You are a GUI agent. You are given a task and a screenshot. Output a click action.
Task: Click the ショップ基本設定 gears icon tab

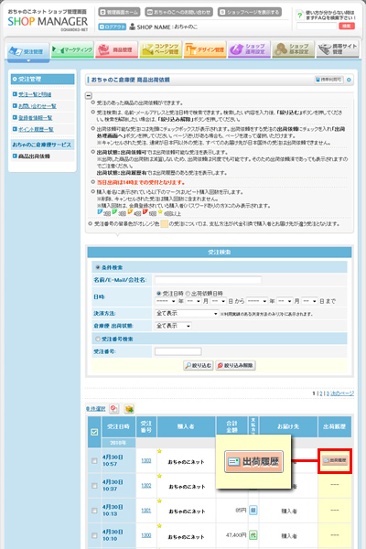293,50
